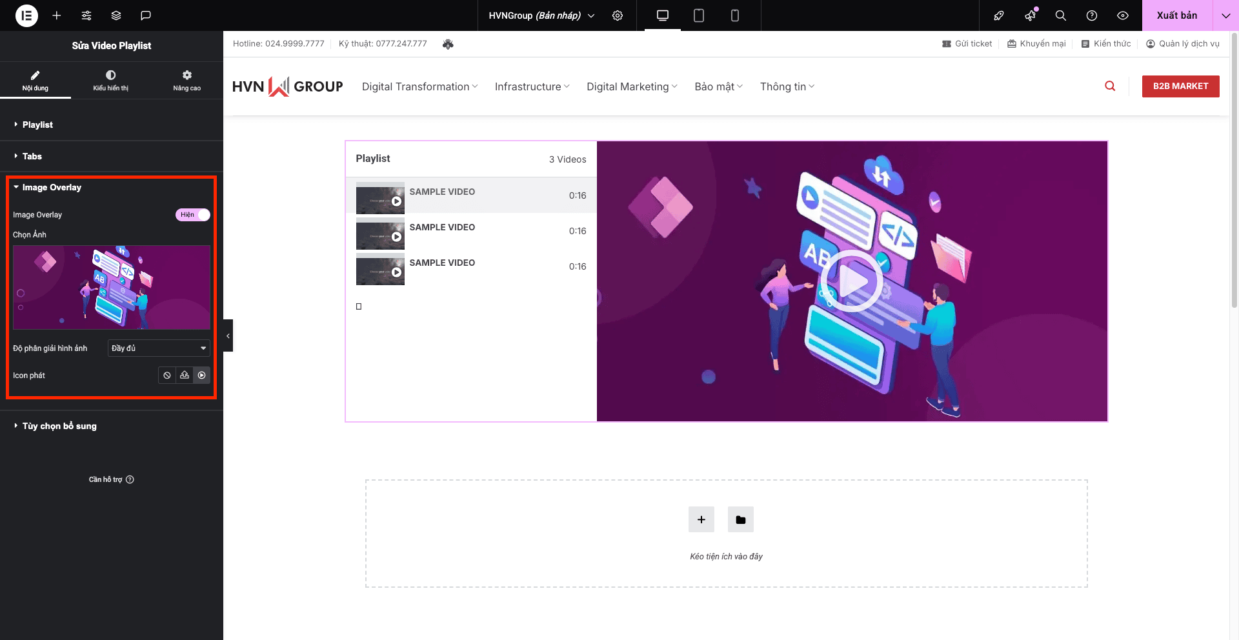Screen dimensions: 1239x640
Task: Click the chosen overlay image thumbnail
Action: (112, 288)
